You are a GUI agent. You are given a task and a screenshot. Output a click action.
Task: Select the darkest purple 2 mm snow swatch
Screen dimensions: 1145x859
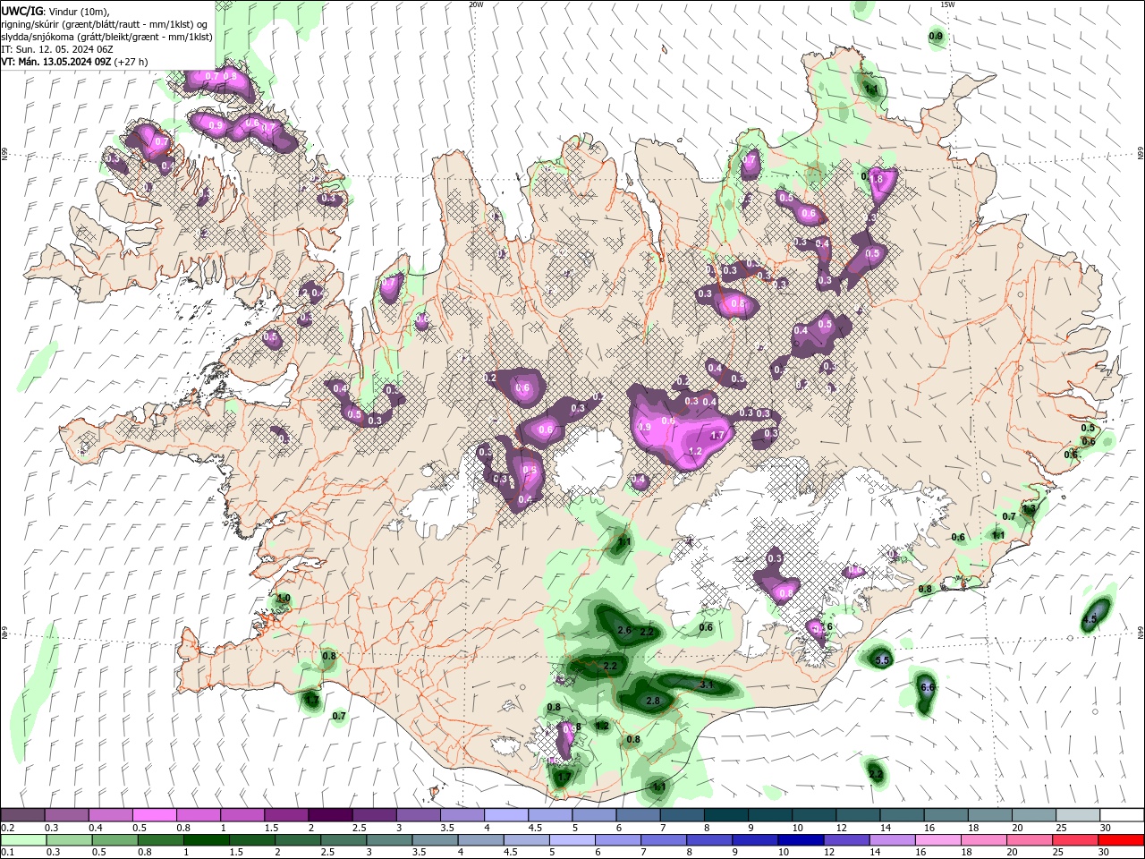coord(329,815)
